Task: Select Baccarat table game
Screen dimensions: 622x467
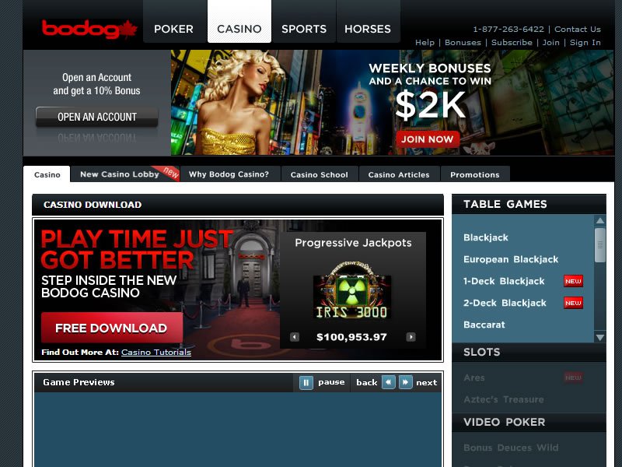Action: [484, 325]
